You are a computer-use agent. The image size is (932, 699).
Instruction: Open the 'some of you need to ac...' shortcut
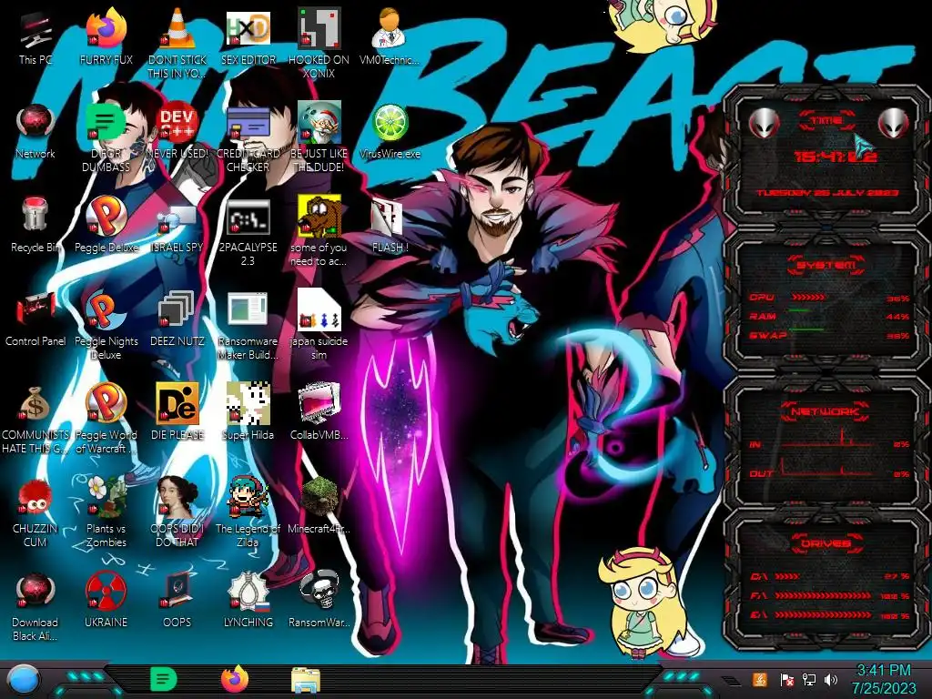[x=319, y=231]
